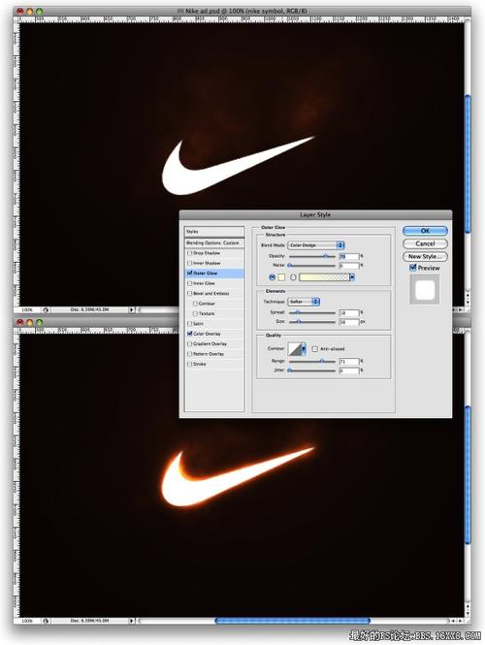Open the pale yellow glow color swatch

(281, 277)
